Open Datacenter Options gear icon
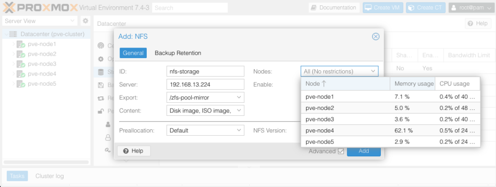496x187 pixels. tap(101, 59)
